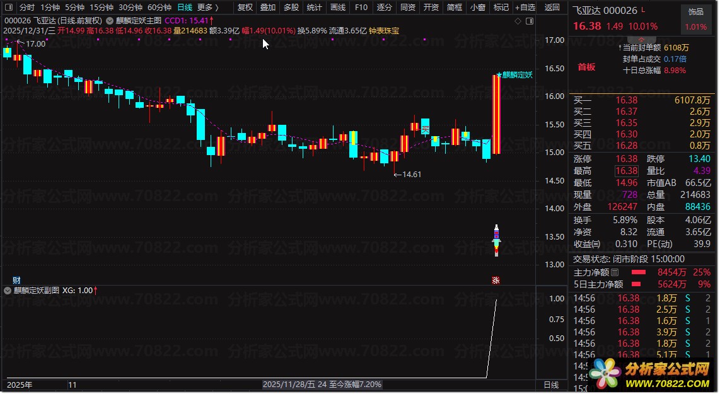Click the 逐分 toolbar button
This screenshot has width=720, height=394.
click(x=385, y=8)
